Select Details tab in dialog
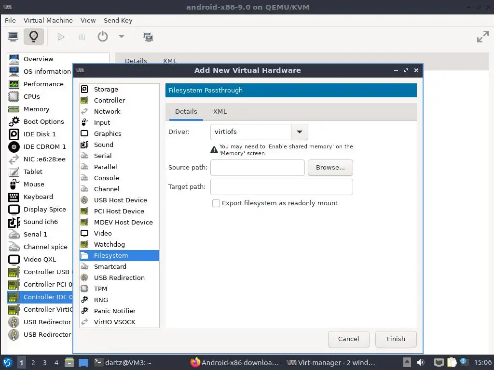This screenshot has width=494, height=370. click(186, 112)
